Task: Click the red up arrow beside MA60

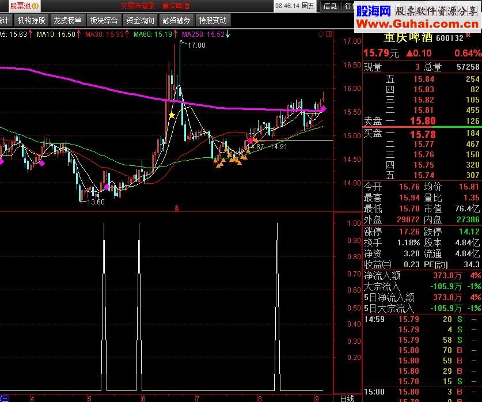Action: (175, 34)
